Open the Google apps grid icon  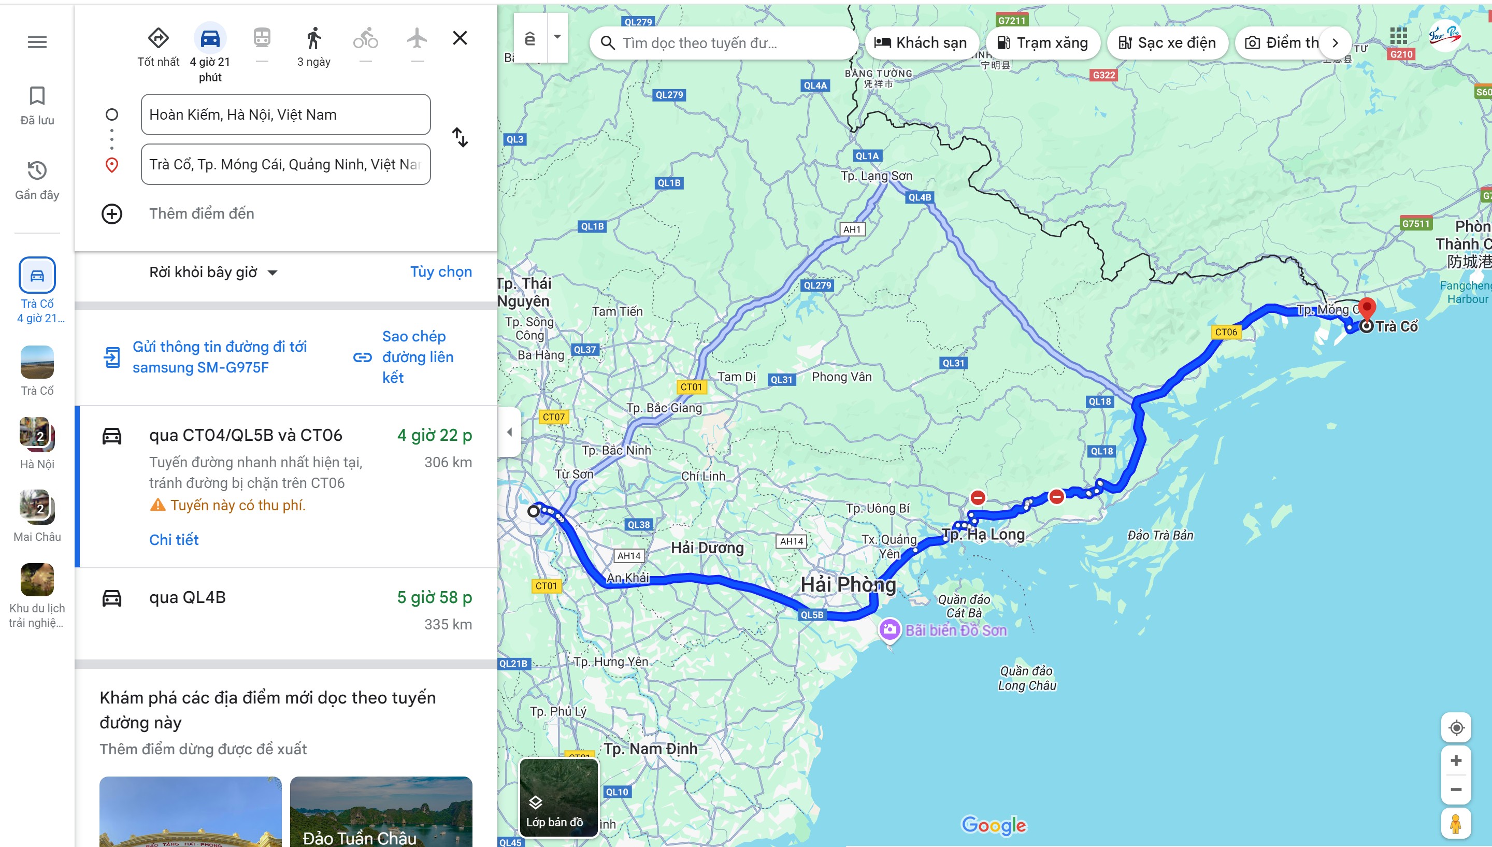tap(1398, 36)
